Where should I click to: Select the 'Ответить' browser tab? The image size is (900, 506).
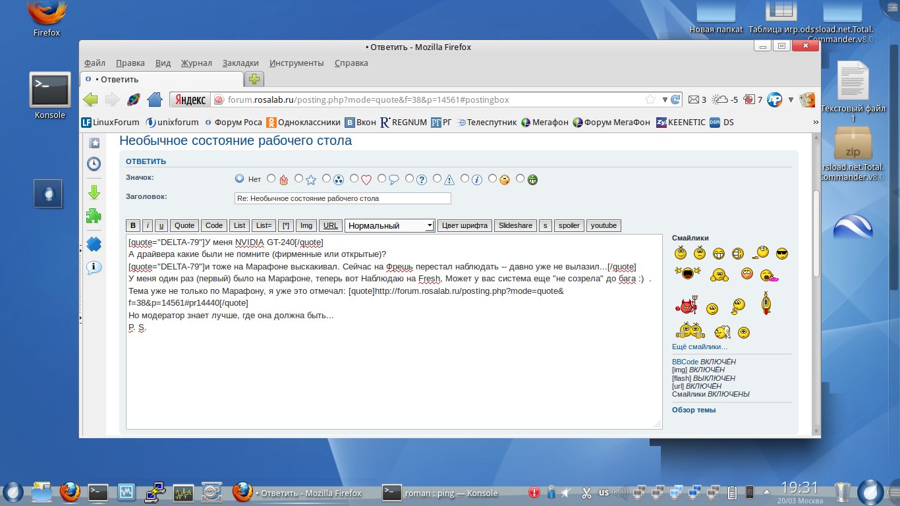point(162,79)
